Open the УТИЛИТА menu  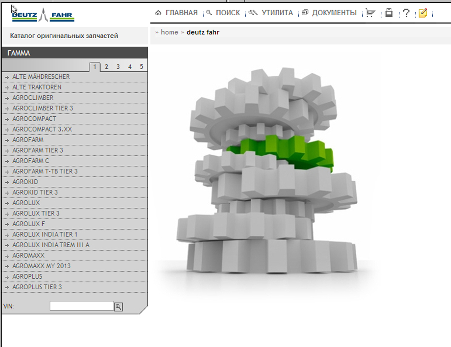coord(271,13)
